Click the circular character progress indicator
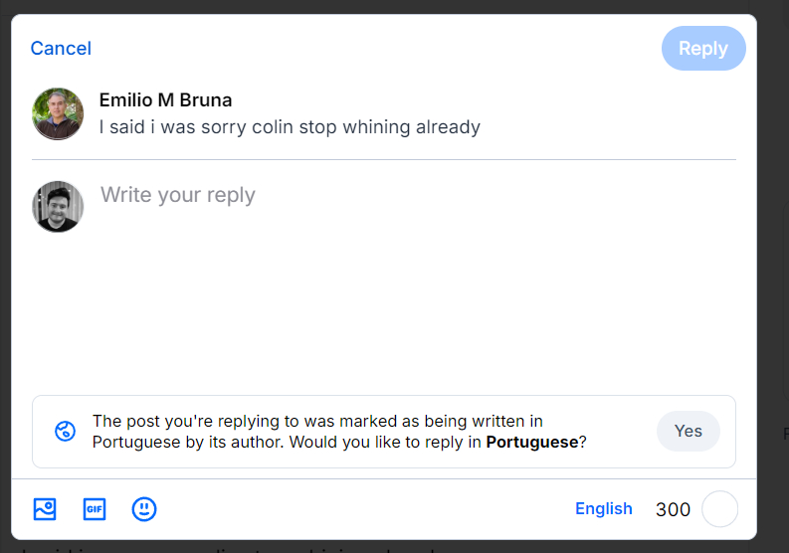This screenshot has height=553, width=789. point(719,509)
